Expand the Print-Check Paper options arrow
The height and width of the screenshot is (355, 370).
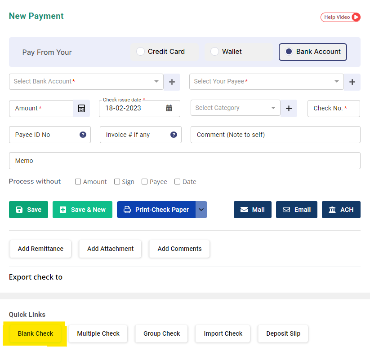click(201, 210)
